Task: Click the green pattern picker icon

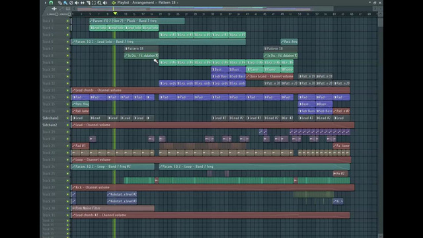Action: click(114, 3)
